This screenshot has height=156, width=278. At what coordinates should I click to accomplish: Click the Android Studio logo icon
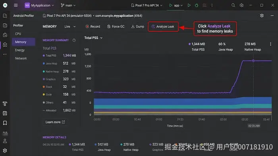pos(5,5)
